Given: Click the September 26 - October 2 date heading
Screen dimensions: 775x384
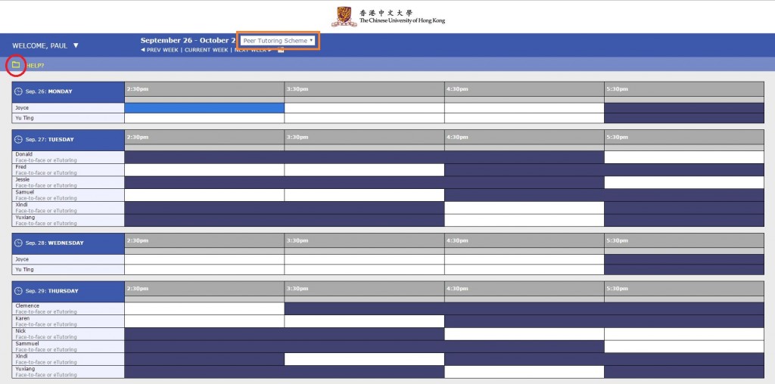Looking at the screenshot, I should (x=188, y=41).
